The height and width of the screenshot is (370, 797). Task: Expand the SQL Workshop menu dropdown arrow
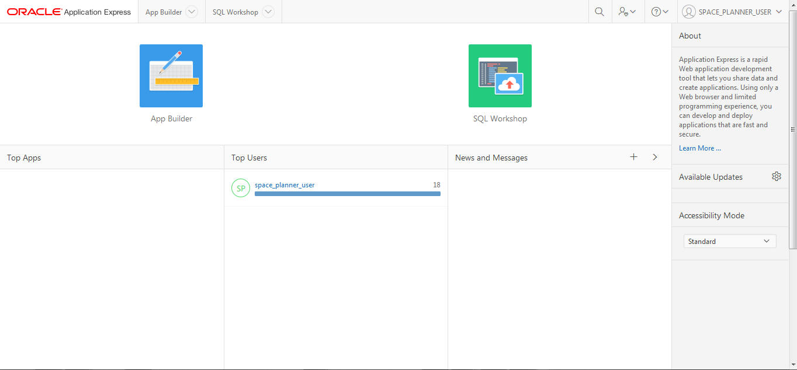click(268, 12)
